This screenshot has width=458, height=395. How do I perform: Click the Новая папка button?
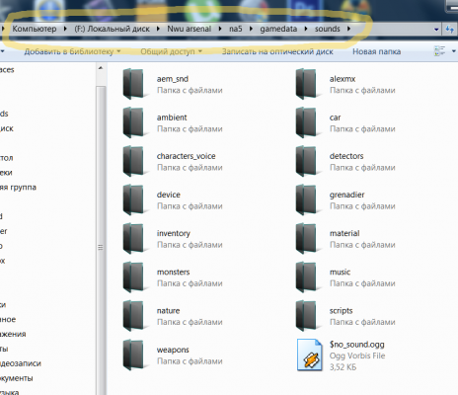[x=377, y=51]
